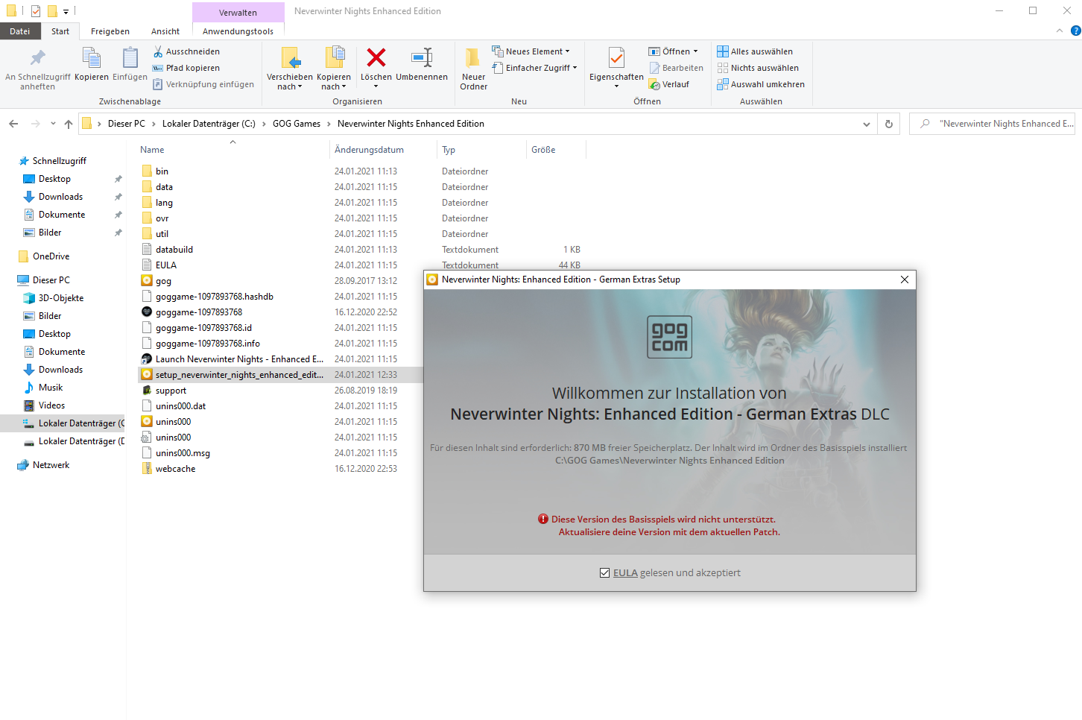Open the Datei menu
Viewport: 1082px width, 720px height.
pos(20,31)
